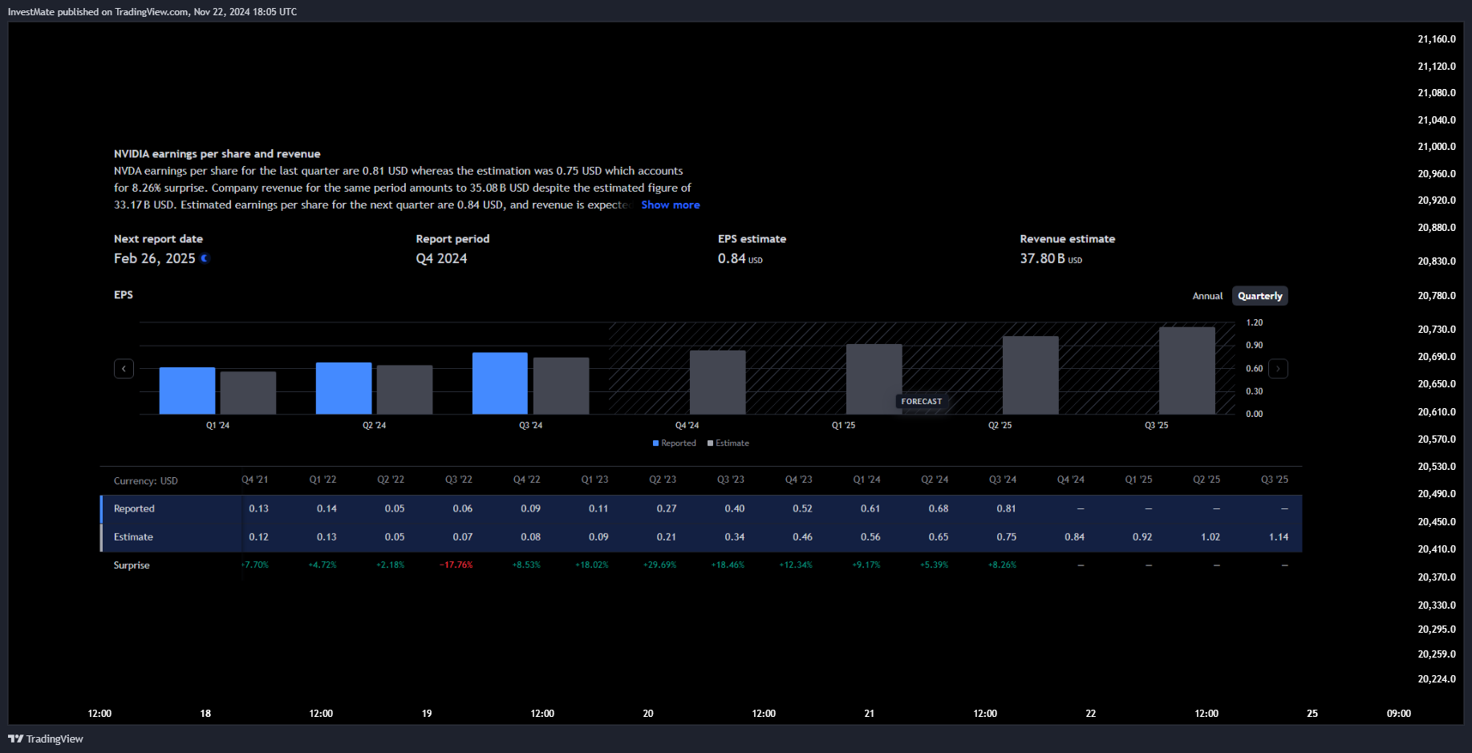Viewport: 1472px width, 753px height.
Task: Click the red -17.76% surprise value
Action: click(456, 565)
